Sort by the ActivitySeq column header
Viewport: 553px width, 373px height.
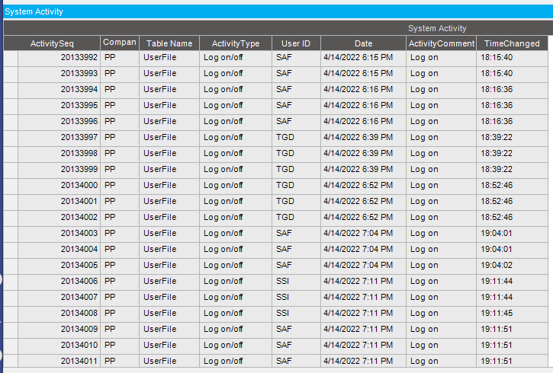(52, 43)
